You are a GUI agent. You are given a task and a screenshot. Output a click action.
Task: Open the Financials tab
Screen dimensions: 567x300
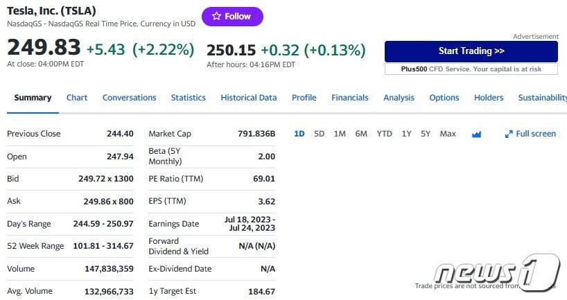(x=350, y=98)
